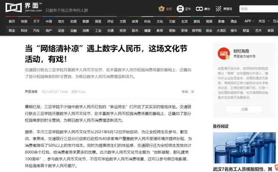Click the 财经海南 red avatar icon
This screenshot has height=172, width=278.
coord(224,53)
